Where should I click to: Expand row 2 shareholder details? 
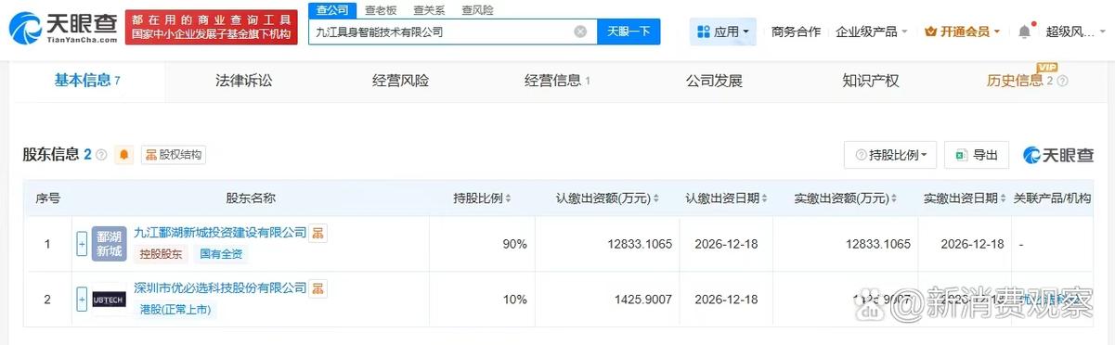tap(82, 299)
